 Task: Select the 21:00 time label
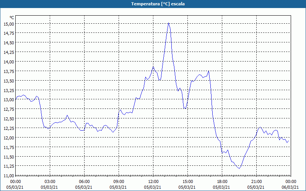coord(256,182)
